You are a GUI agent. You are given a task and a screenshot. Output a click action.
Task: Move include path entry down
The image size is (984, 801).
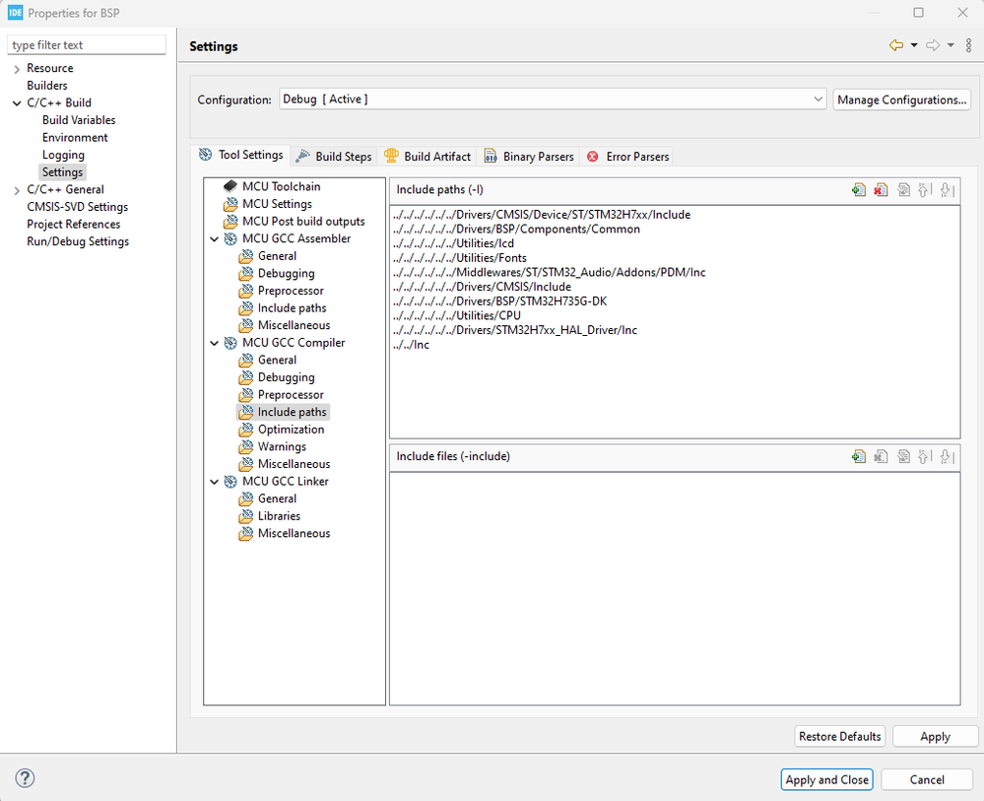tap(948, 189)
